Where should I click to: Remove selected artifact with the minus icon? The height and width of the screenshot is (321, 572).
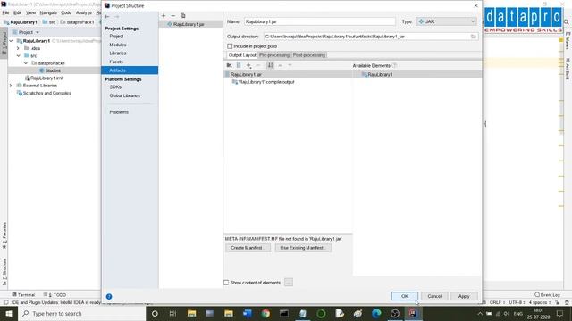(x=172, y=16)
